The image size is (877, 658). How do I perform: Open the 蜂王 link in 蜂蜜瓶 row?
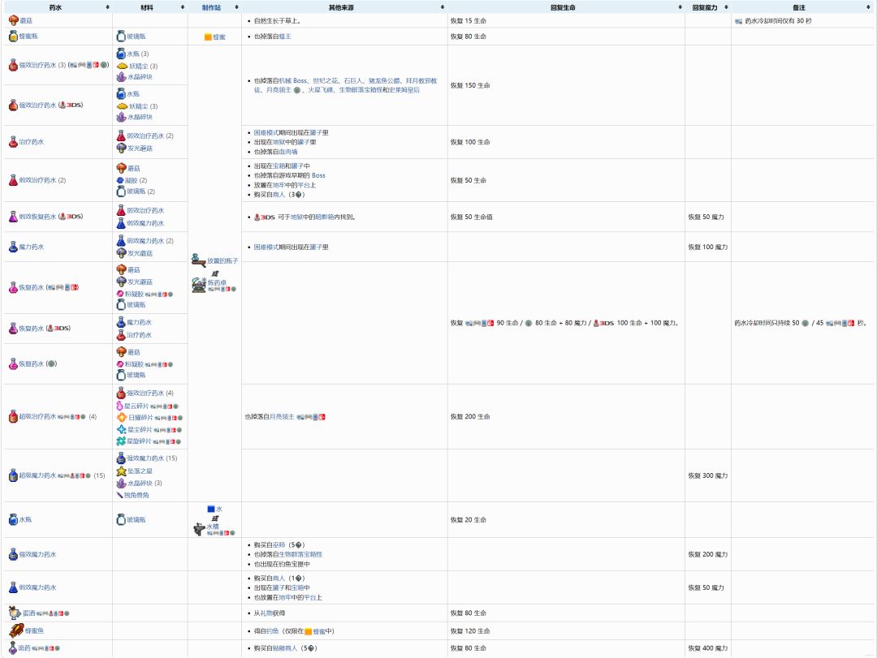285,37
